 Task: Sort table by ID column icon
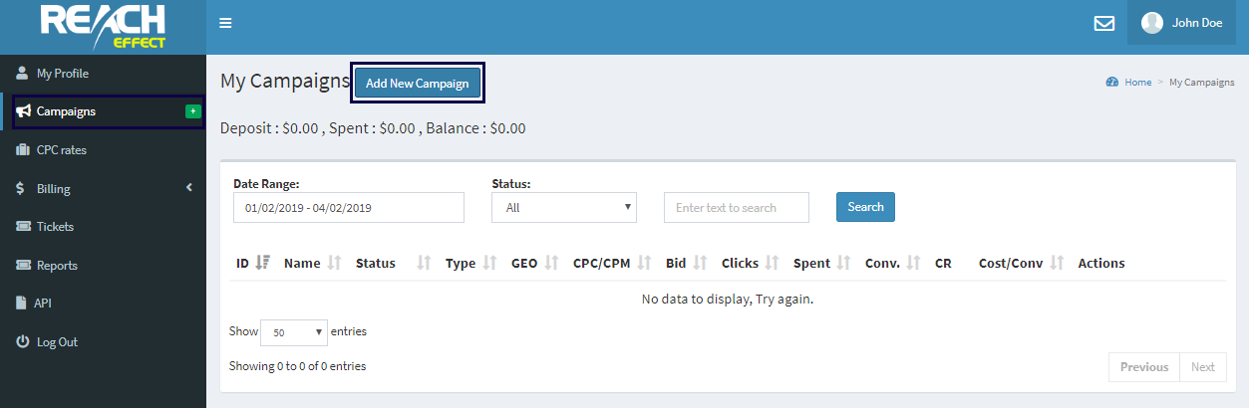tap(263, 263)
